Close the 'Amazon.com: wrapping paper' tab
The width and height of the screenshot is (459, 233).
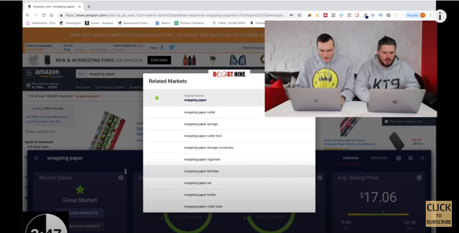coord(80,7)
